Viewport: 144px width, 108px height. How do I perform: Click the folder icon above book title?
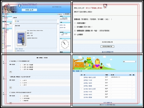tap(15, 21)
